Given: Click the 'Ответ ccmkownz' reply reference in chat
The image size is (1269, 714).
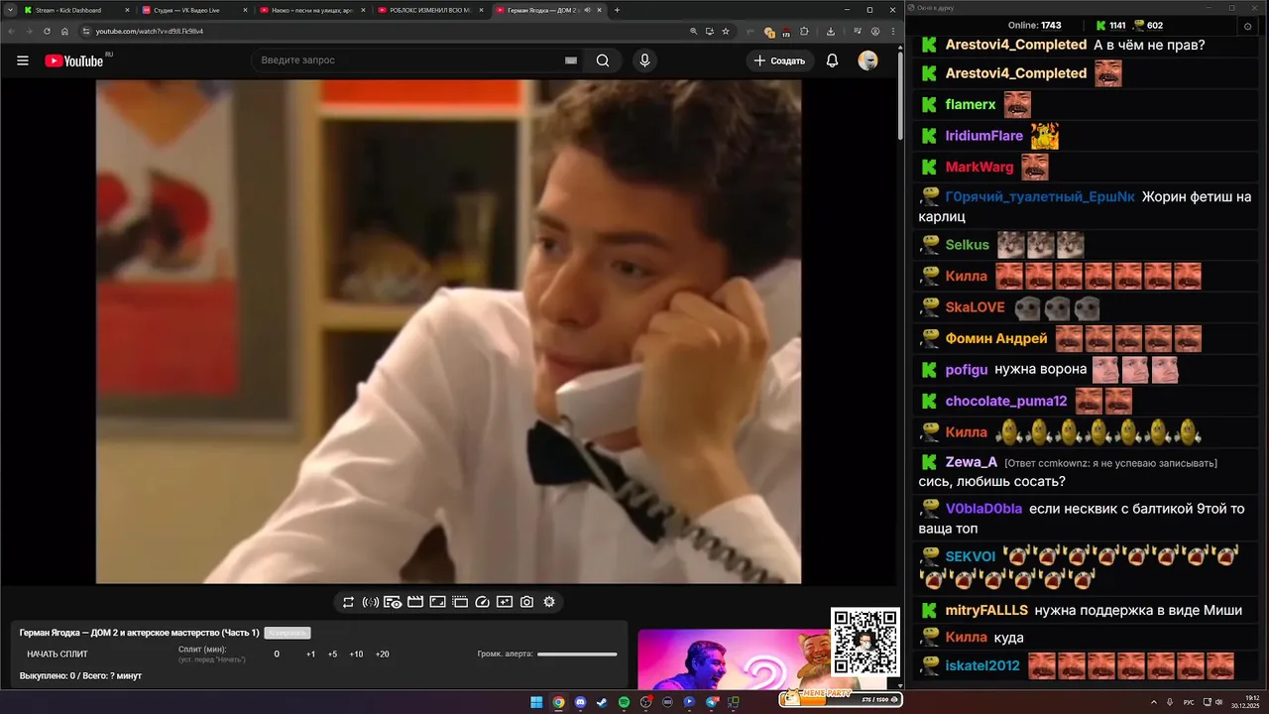Looking at the screenshot, I should click(x=1110, y=463).
